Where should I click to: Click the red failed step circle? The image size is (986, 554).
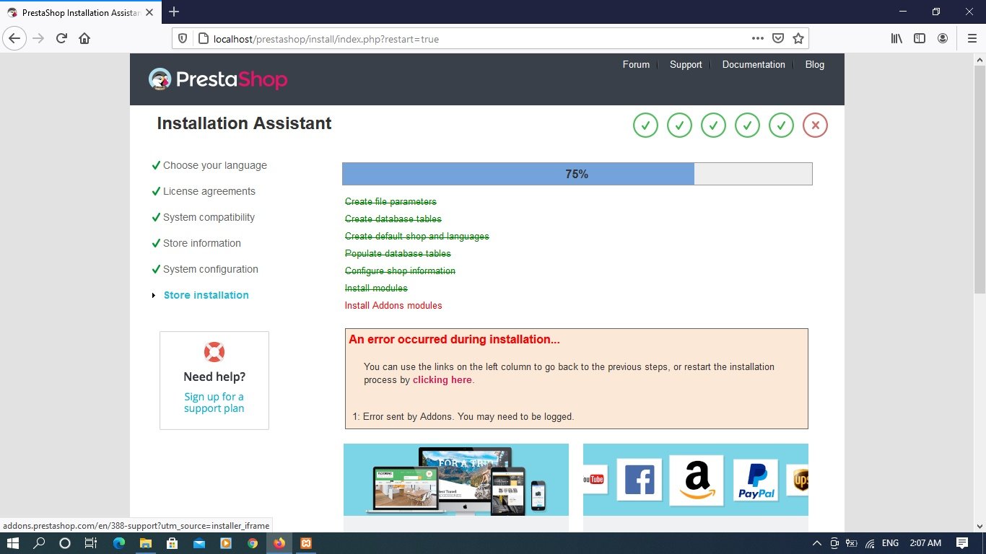tap(815, 126)
